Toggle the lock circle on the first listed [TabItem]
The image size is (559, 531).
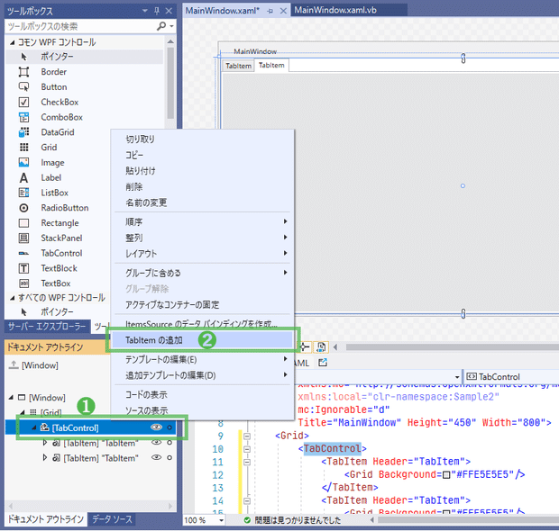point(170,443)
